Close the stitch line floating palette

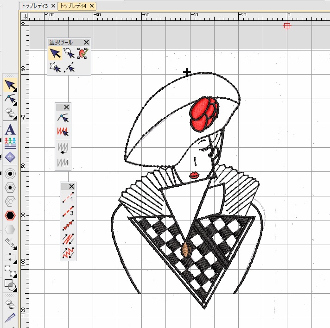point(71,186)
